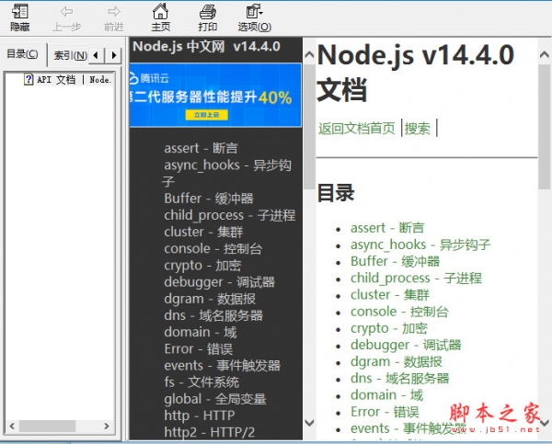Open 'cluster - 集群' in the main 目录 list
The height and width of the screenshot is (444, 552).
click(x=390, y=294)
